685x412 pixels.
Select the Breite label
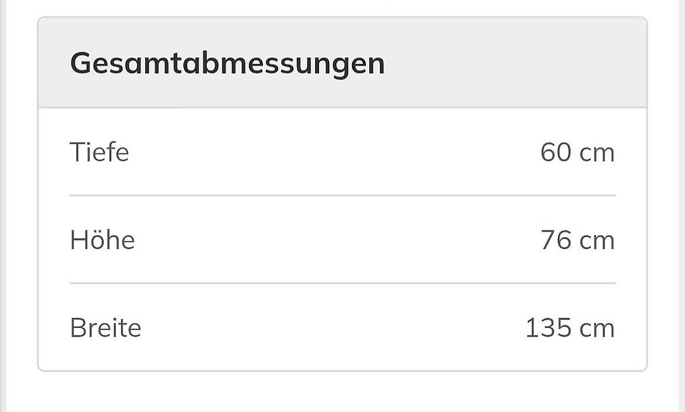105,327
